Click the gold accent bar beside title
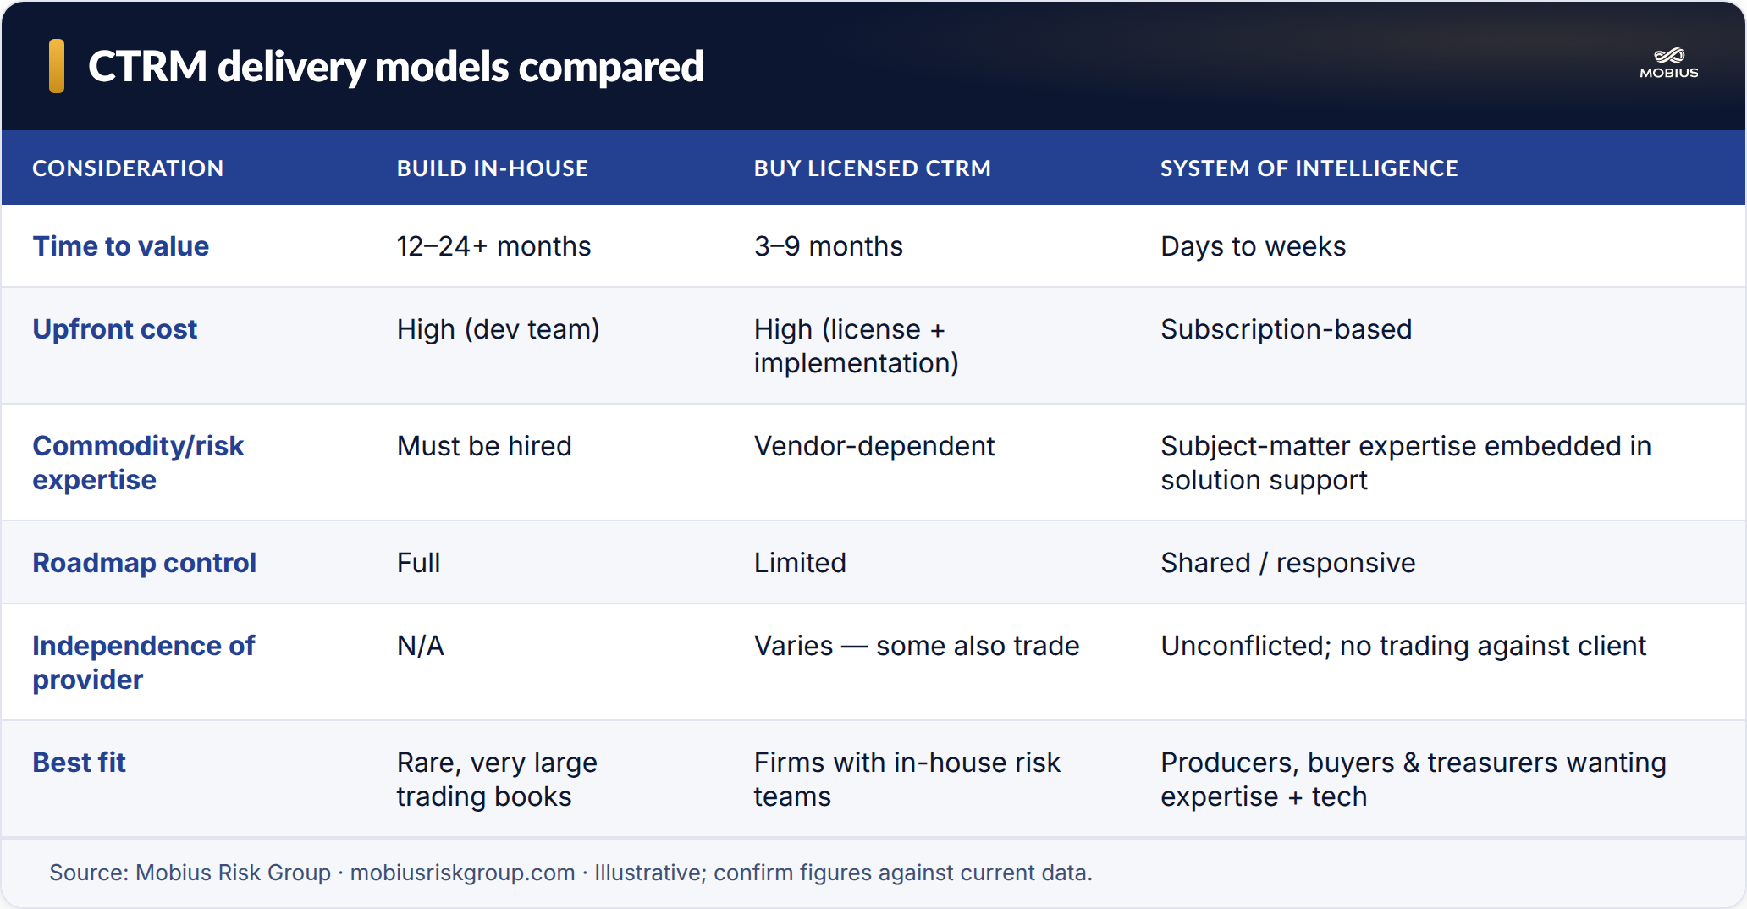Image resolution: width=1747 pixels, height=909 pixels. (x=57, y=66)
